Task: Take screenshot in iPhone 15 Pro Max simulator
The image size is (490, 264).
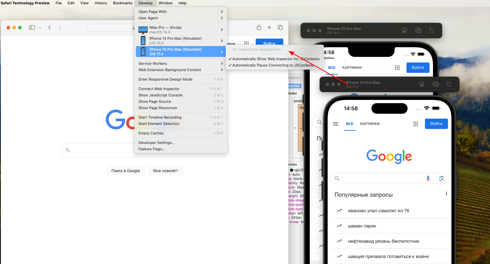Action: [x=436, y=84]
